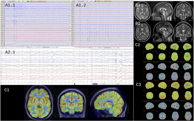This screenshot has width=194, height=121.
Task: Select the C1 coronal PET image
Action: pos(72,103)
